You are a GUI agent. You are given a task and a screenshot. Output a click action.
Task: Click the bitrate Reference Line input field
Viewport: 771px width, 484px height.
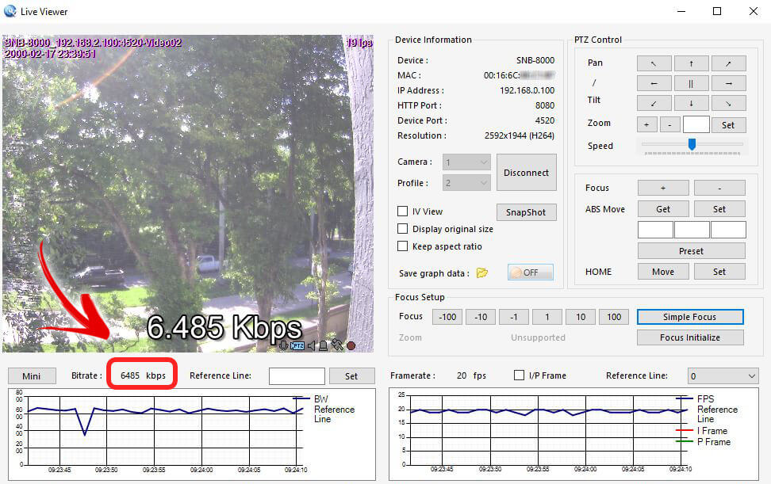[297, 376]
